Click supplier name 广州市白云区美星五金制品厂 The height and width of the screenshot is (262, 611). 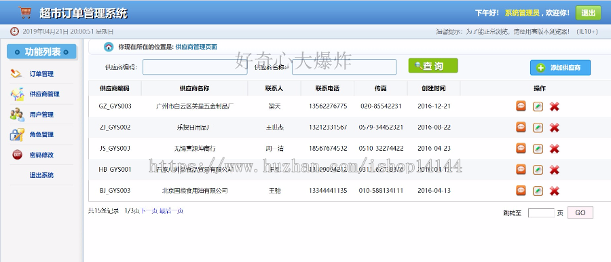pyautogui.click(x=194, y=106)
